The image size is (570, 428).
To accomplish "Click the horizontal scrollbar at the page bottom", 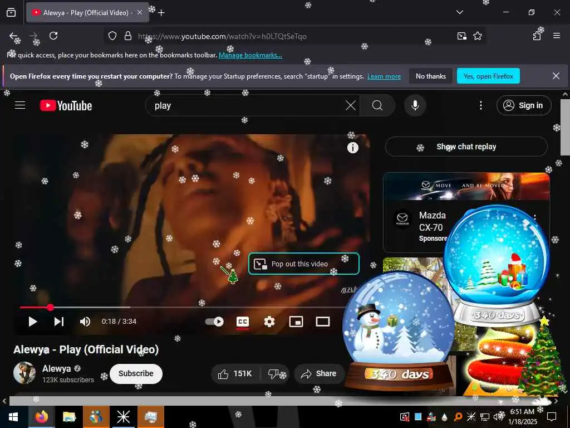I will pos(280,401).
